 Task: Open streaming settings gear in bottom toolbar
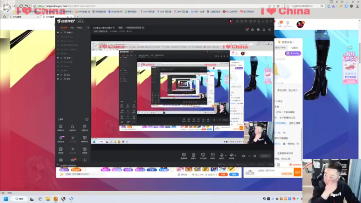pyautogui.click(x=255, y=156)
